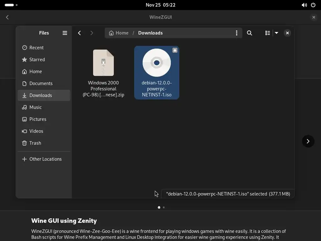
Task: Switch to second screenshot page dot
Action: [164, 207]
